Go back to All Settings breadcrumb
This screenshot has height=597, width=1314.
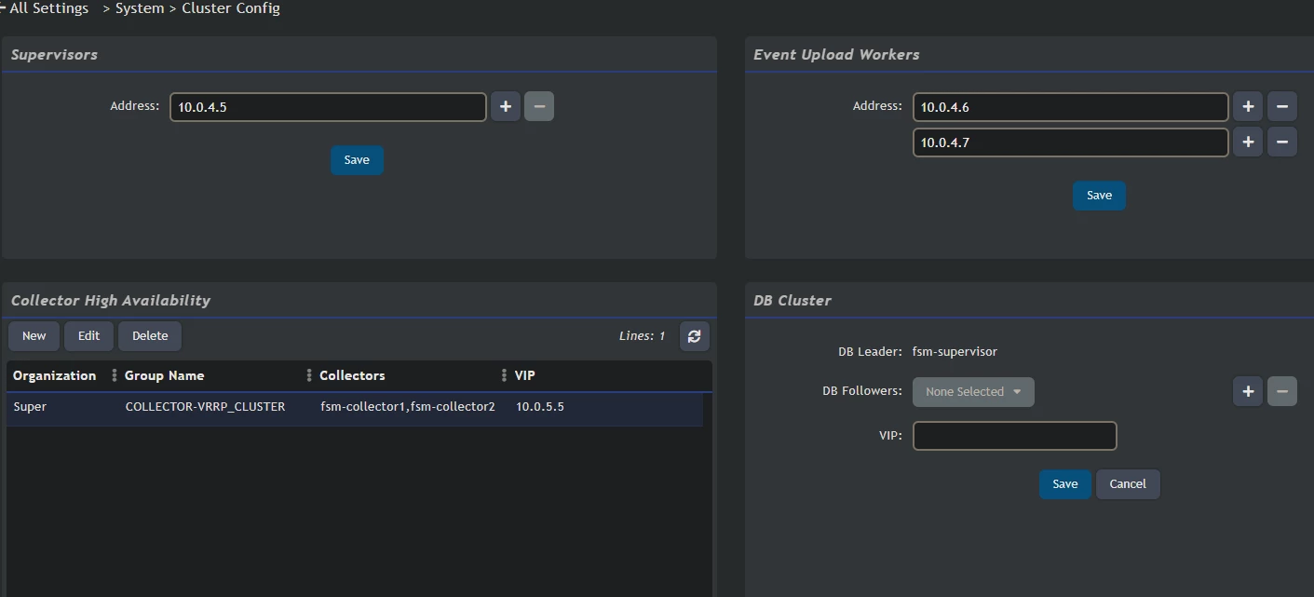point(48,8)
